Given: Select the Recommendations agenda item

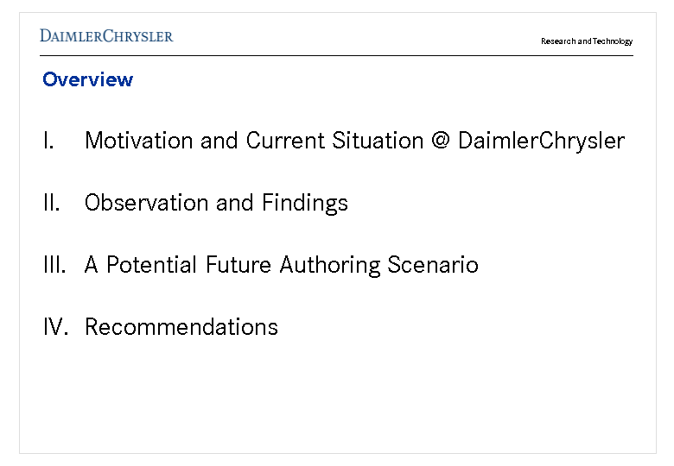Looking at the screenshot, I should point(181,327).
